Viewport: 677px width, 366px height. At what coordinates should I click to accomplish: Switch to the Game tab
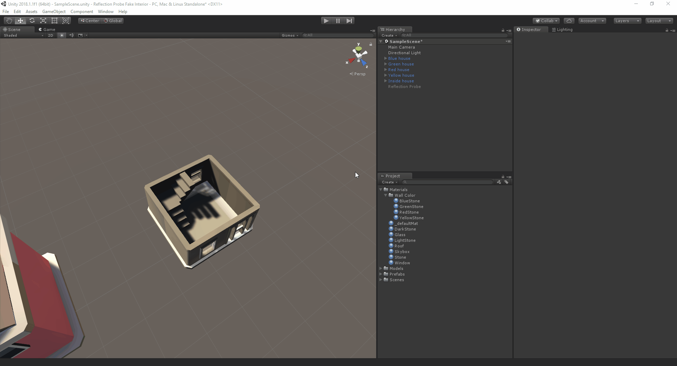[x=47, y=30]
